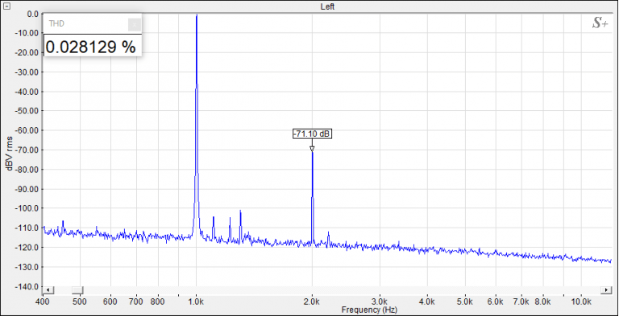Click the -71.10 dB cursor label
Viewport: 619px width, 316px height.
click(x=312, y=134)
